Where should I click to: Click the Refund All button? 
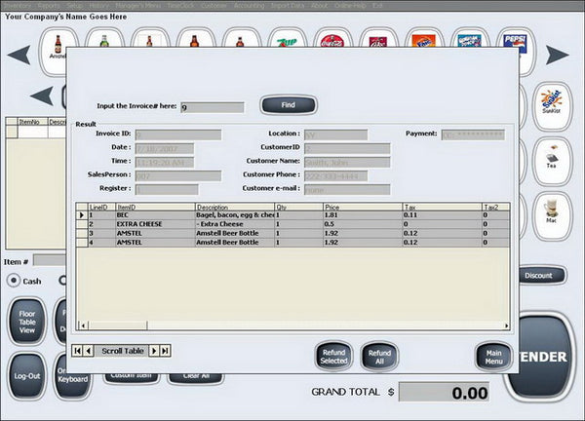[x=379, y=357]
